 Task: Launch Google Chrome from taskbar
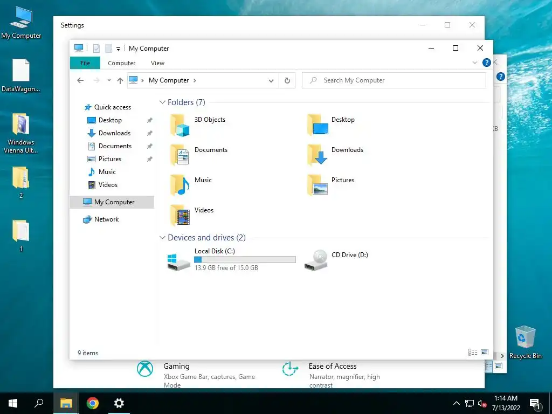click(x=93, y=403)
